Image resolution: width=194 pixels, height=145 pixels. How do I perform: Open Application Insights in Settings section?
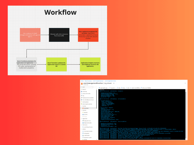coord(87,137)
